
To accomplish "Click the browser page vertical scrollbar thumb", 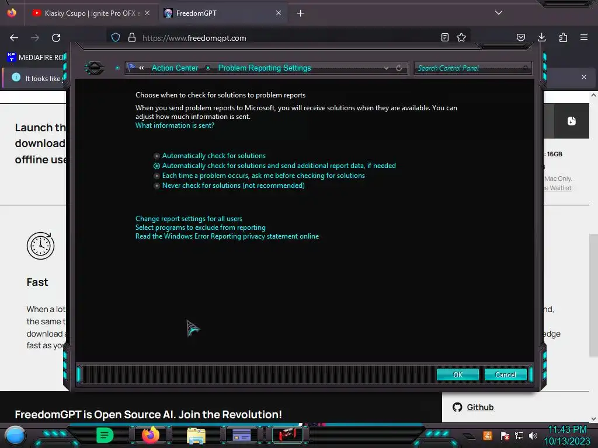I will (593, 295).
